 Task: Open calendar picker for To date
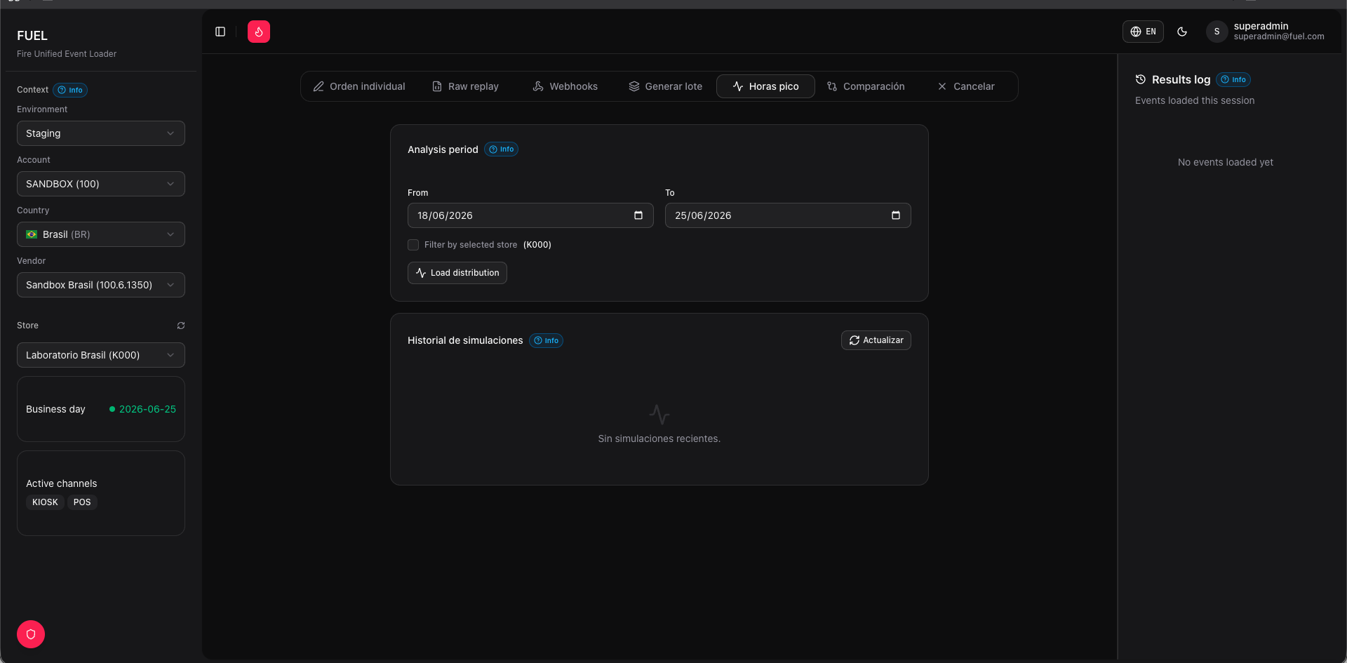(896, 215)
